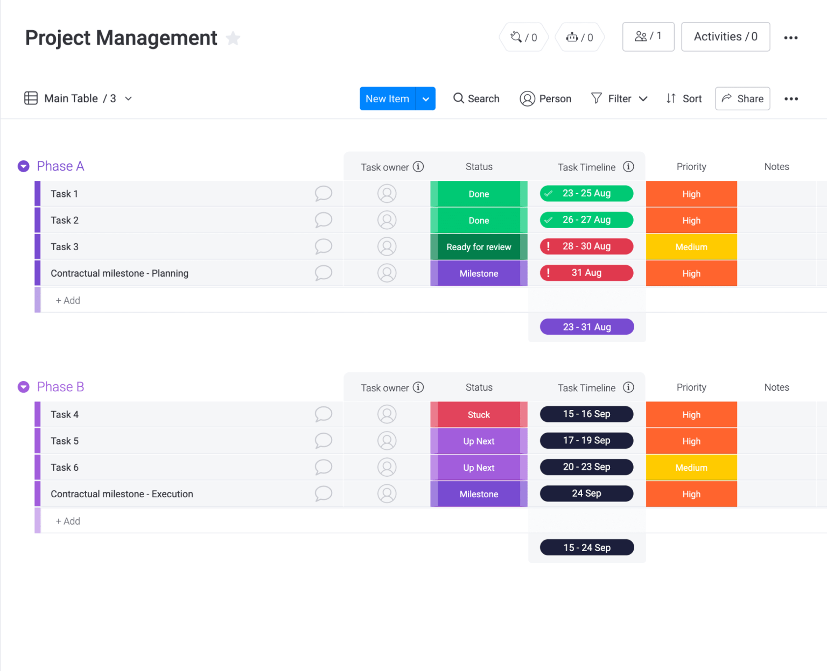Open chat bubble for Task 1
827x671 pixels.
[323, 193]
